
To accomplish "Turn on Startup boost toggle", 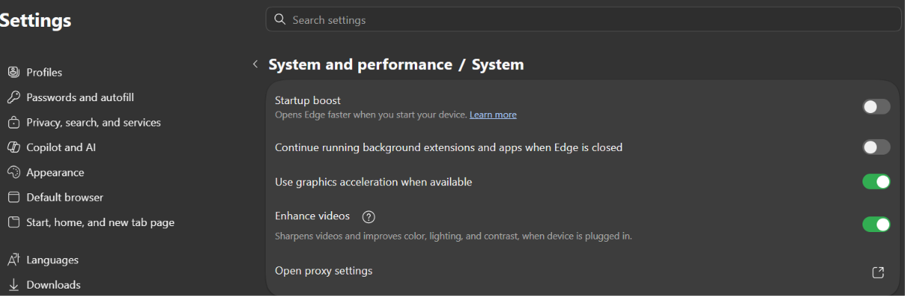I will (877, 107).
